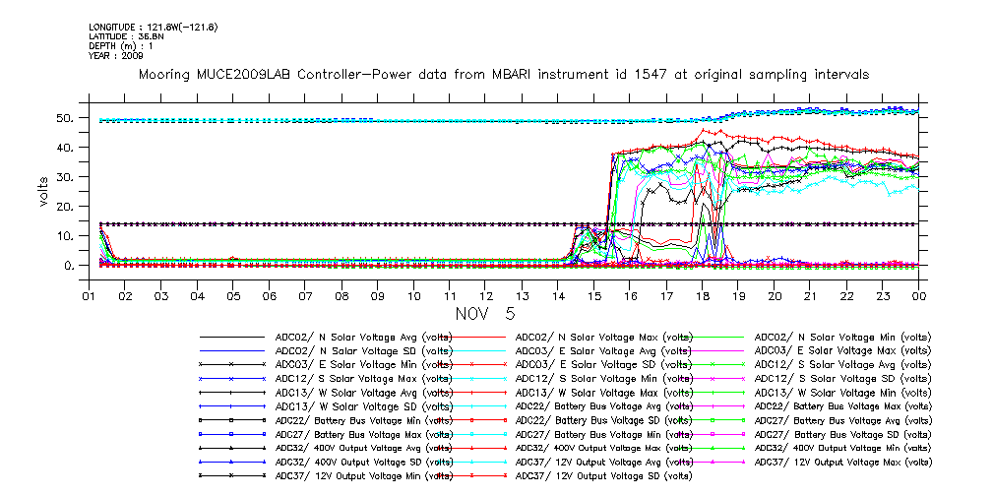
Task: Click the 50. tick label on the y-axis
Action: [x=66, y=118]
